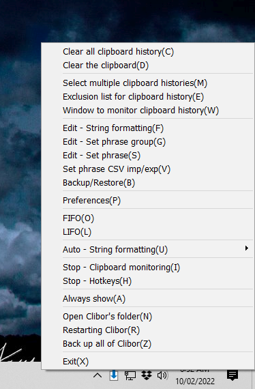The image size is (255, 389).
Task: Choose Edit - Set phrase group(G)
Action: tap(148, 142)
